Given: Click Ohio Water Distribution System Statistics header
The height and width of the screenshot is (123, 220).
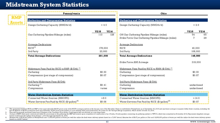Looking at the screenshot, I should click(163, 95).
